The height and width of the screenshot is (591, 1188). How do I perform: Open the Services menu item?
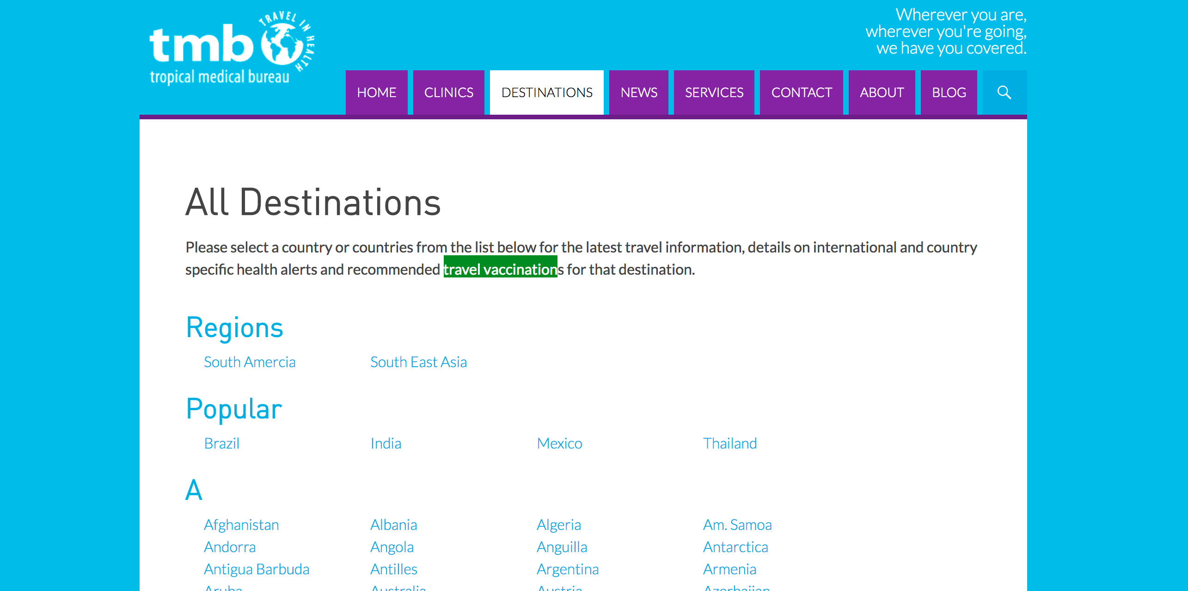[x=714, y=92]
